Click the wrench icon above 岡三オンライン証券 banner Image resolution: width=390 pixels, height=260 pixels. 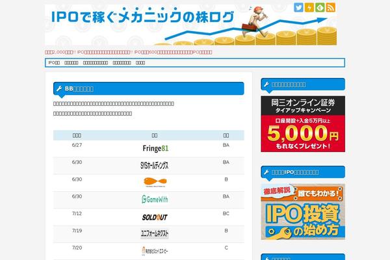pyautogui.click(x=266, y=84)
